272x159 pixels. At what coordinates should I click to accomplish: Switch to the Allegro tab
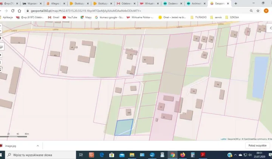coord(56,3)
